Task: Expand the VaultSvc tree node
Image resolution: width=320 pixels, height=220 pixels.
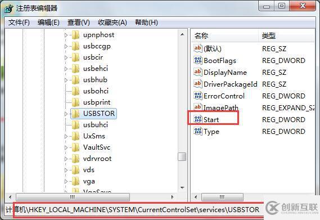Action: pos(66,147)
